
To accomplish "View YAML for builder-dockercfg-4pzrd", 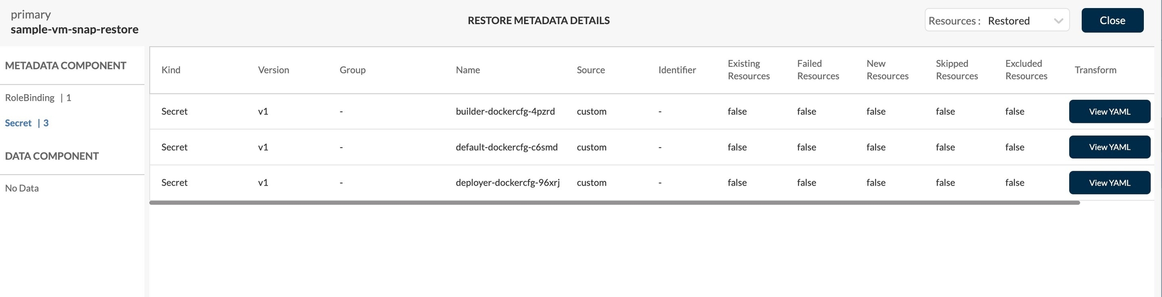I will pos(1109,112).
